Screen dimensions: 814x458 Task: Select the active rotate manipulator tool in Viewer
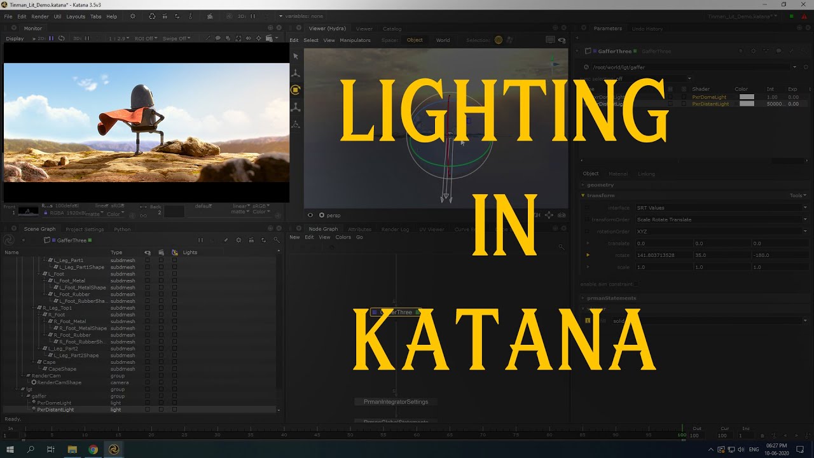pos(296,90)
